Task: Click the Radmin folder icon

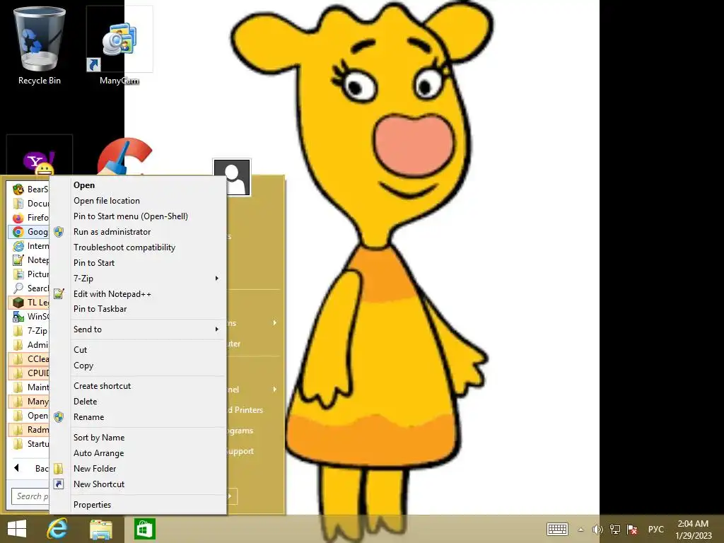Action: (18, 430)
